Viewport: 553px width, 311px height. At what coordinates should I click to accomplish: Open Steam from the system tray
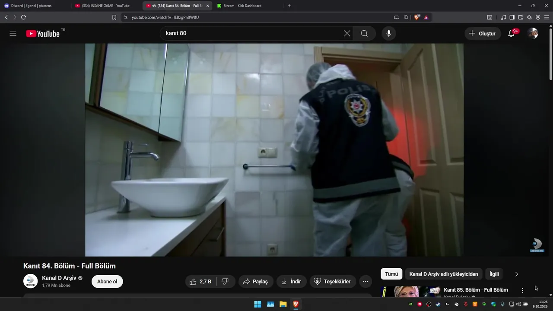[x=438, y=304]
